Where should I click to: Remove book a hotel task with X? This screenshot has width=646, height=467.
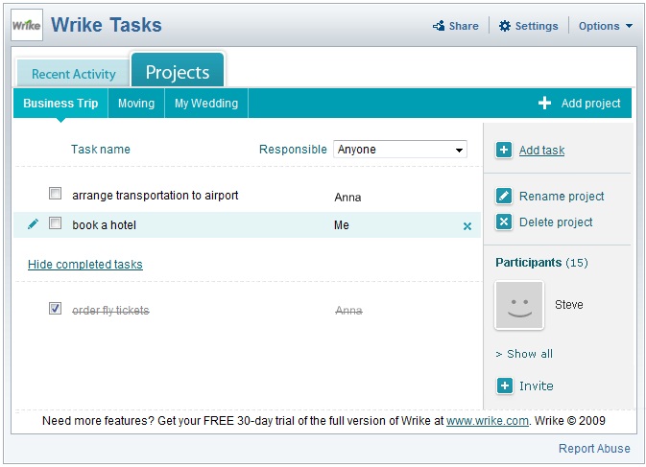pyautogui.click(x=467, y=226)
